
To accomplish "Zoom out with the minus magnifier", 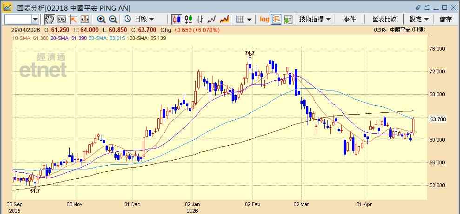I will (113, 19).
